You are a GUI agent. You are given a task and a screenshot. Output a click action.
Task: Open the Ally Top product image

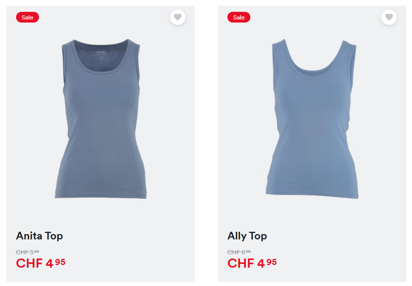tap(312, 119)
